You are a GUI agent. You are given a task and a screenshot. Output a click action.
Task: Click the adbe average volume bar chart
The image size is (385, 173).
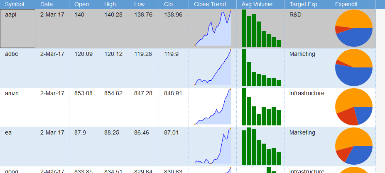(x=262, y=67)
